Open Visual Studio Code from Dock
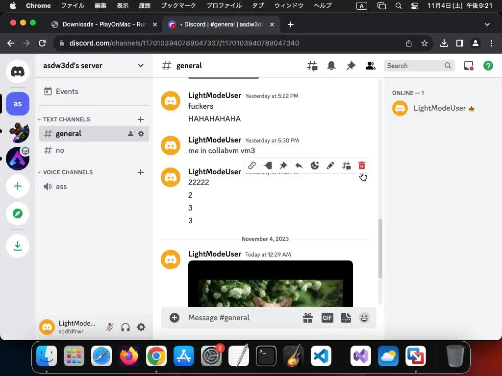Image resolution: width=502 pixels, height=376 pixels. [321, 356]
